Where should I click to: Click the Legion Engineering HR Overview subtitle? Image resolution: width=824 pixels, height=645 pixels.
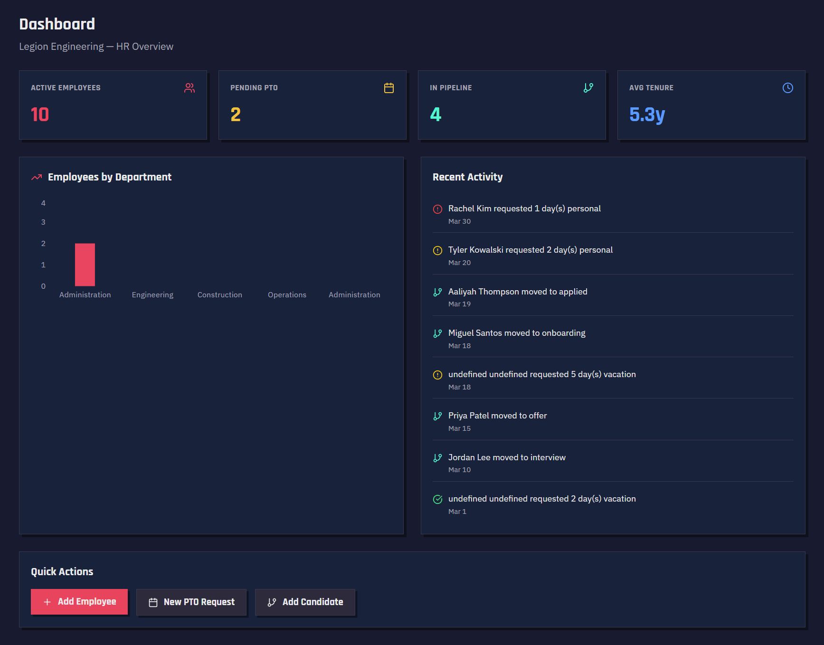[96, 46]
